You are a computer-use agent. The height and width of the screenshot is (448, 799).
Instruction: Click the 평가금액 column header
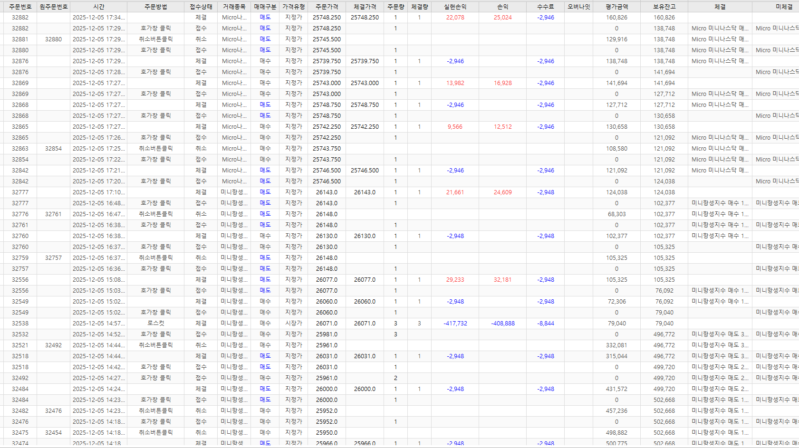pos(616,7)
